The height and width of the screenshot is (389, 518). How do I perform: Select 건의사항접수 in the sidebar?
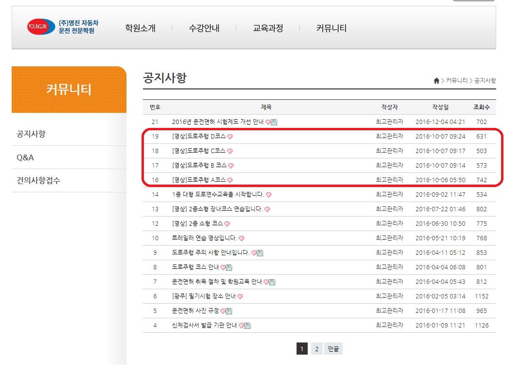pos(38,181)
